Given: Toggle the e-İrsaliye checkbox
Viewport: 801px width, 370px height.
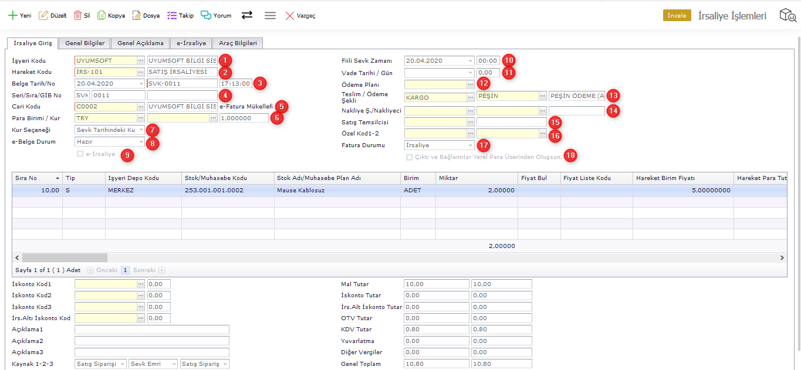Looking at the screenshot, I should 80,154.
